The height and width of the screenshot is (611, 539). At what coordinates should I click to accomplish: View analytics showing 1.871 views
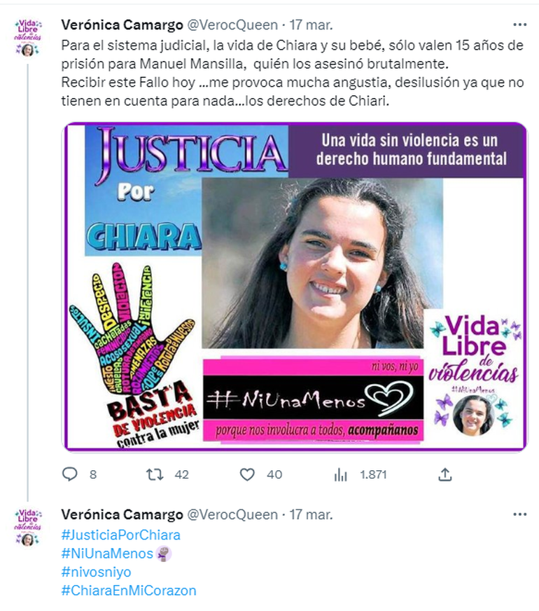point(340,474)
